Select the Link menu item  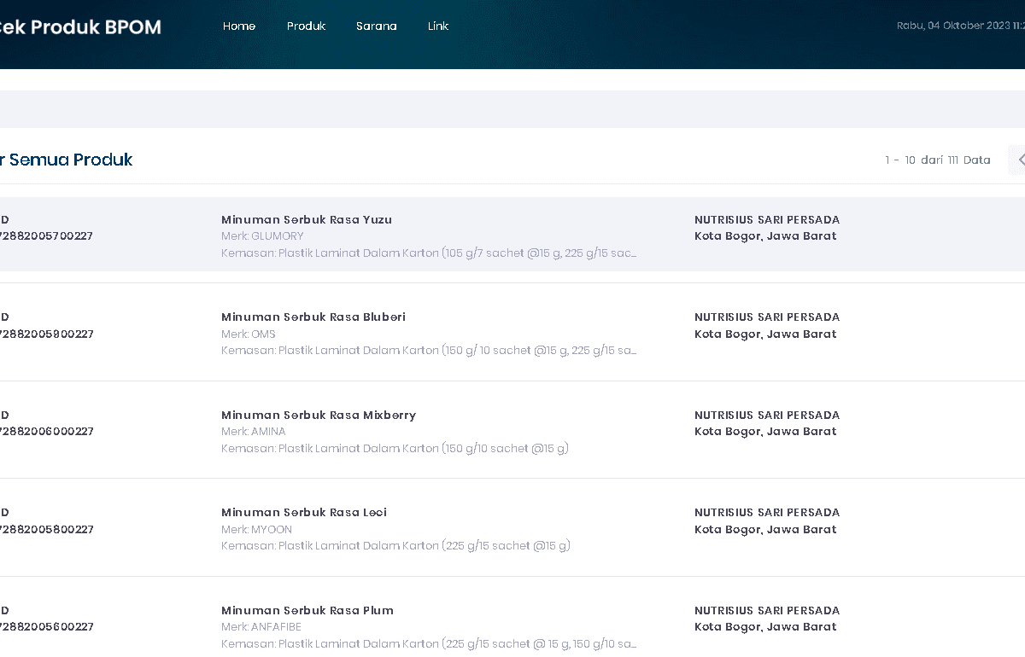[438, 26]
